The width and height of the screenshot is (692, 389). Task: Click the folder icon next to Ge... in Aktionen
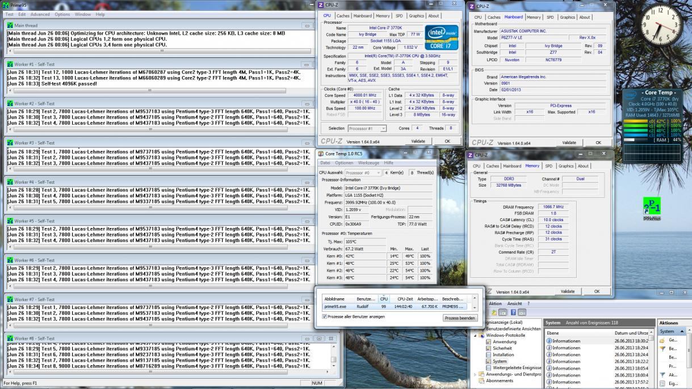click(x=662, y=340)
